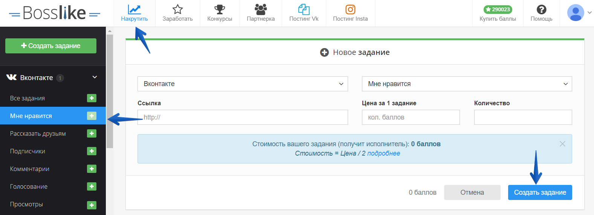Select Комментарии in the sidebar
The width and height of the screenshot is (594, 215).
[30, 169]
